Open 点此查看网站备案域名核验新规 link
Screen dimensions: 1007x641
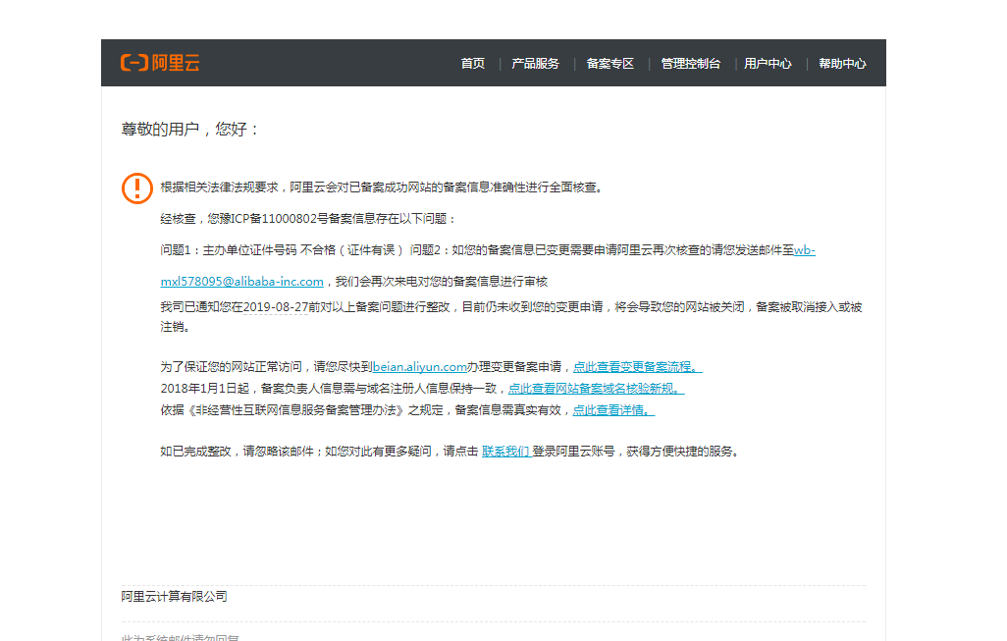596,389
